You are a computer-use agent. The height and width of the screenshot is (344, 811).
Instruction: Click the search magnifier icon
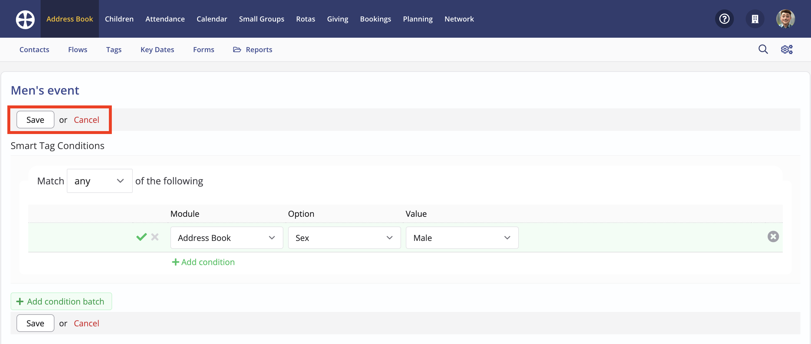[x=763, y=49]
